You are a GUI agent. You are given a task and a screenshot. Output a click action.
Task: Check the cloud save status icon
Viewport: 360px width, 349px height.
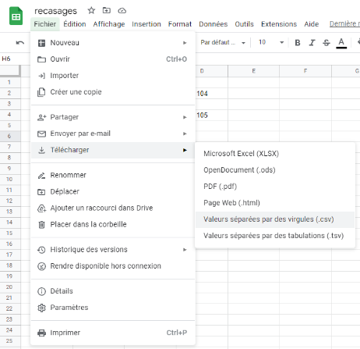click(x=122, y=11)
